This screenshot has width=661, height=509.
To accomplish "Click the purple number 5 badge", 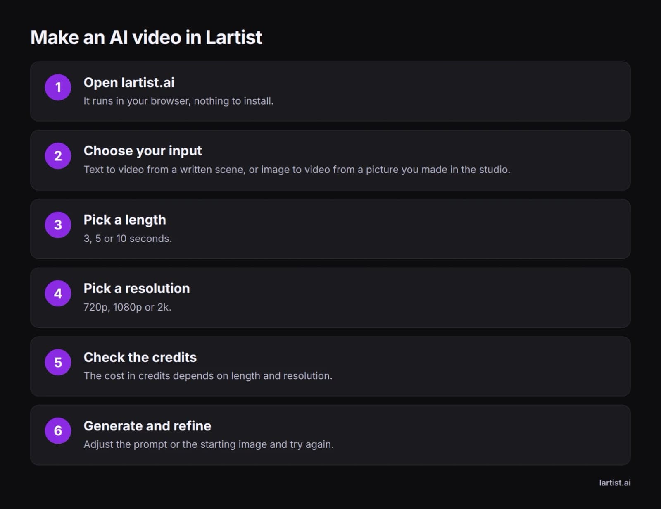I will [x=58, y=362].
